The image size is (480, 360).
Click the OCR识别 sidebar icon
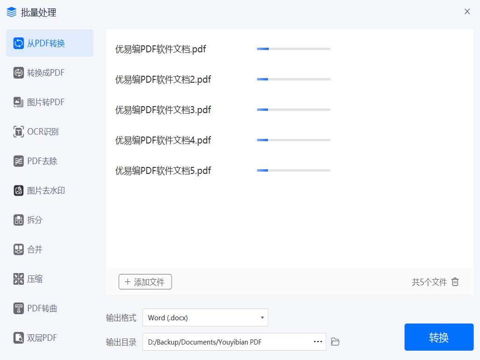pyautogui.click(x=19, y=132)
